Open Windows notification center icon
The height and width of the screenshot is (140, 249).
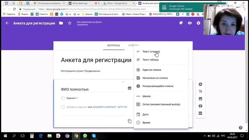tap(242, 136)
